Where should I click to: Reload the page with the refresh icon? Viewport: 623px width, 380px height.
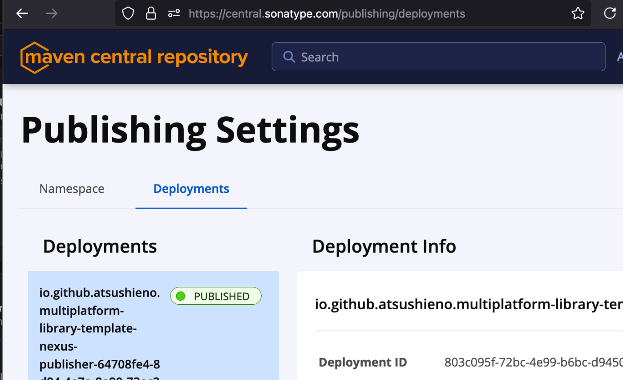click(610, 14)
